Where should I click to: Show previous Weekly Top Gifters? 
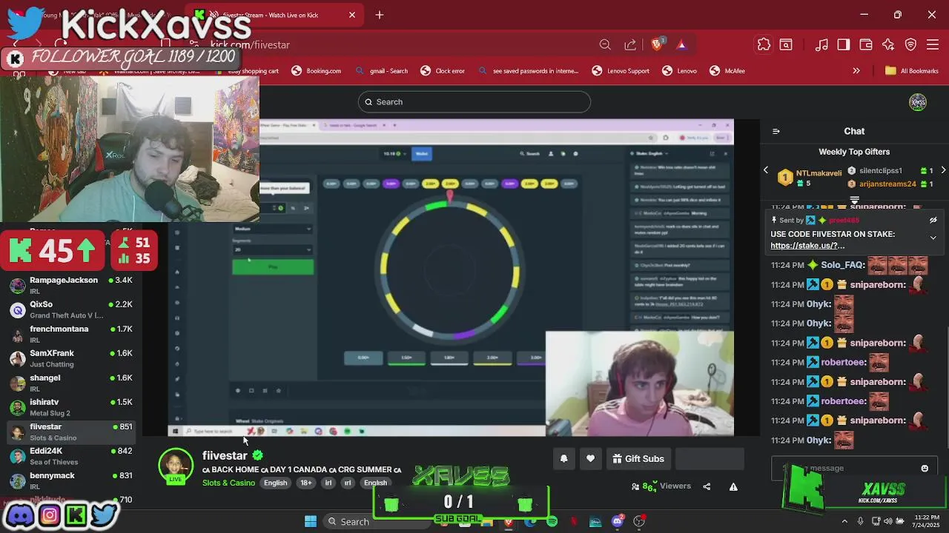[x=766, y=170]
